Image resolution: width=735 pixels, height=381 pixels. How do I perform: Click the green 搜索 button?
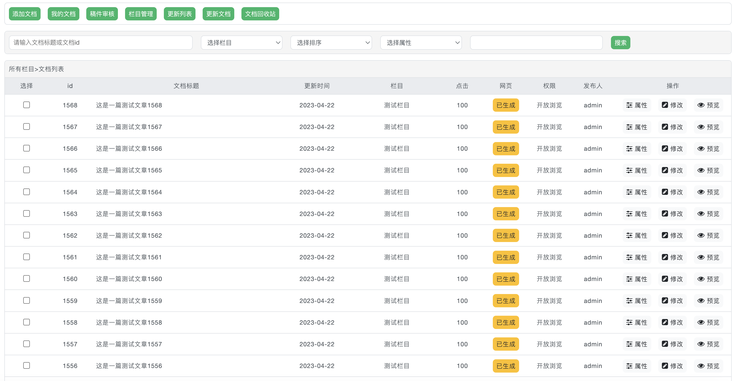(x=620, y=43)
